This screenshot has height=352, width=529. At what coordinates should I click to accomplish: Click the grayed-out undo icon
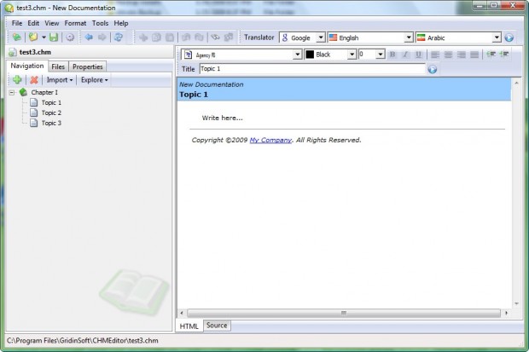tap(186, 38)
